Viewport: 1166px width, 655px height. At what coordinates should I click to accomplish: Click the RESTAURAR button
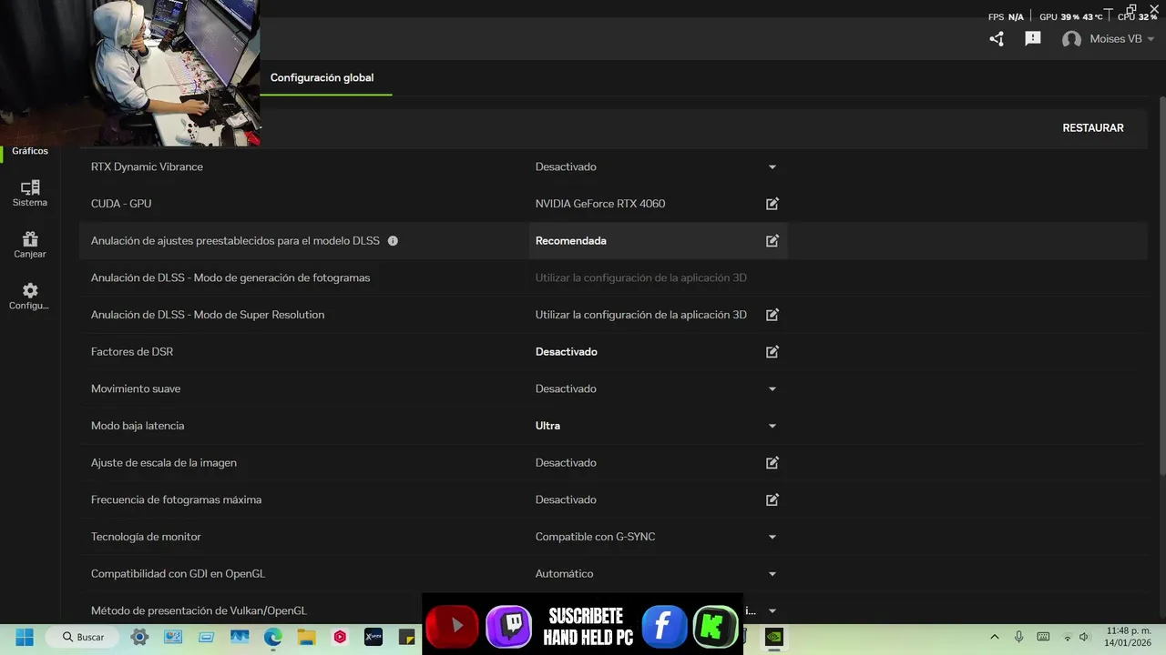[1093, 128]
